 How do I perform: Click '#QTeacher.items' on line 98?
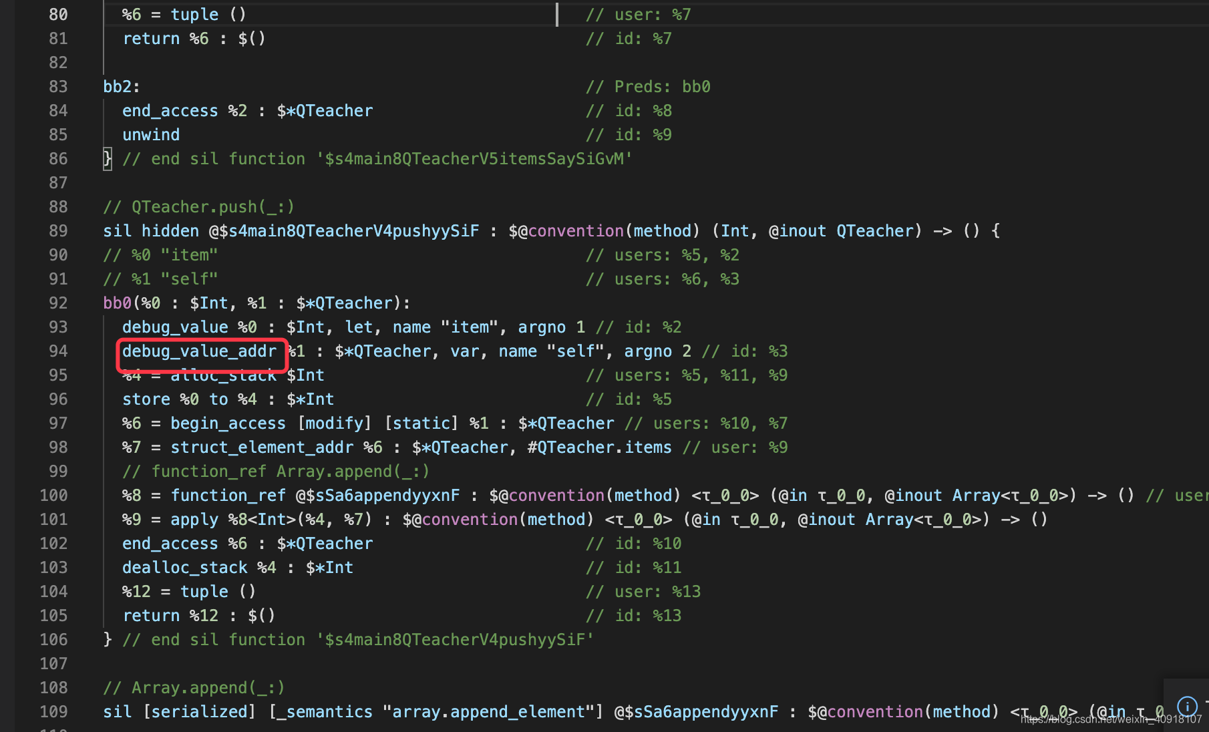pos(599,447)
